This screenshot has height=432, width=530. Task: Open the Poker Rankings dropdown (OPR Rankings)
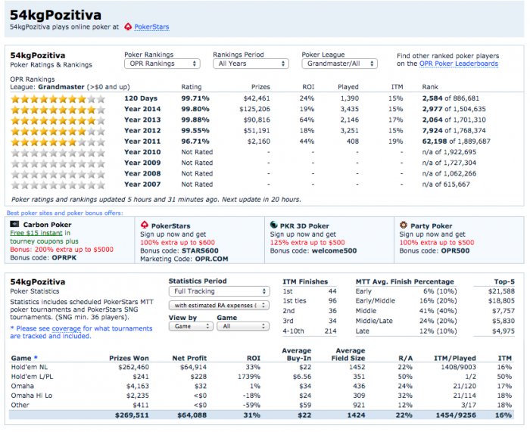(162, 64)
